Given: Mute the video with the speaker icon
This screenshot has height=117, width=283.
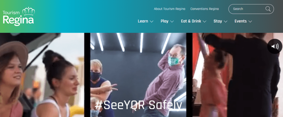Looking at the screenshot, I should (275, 46).
